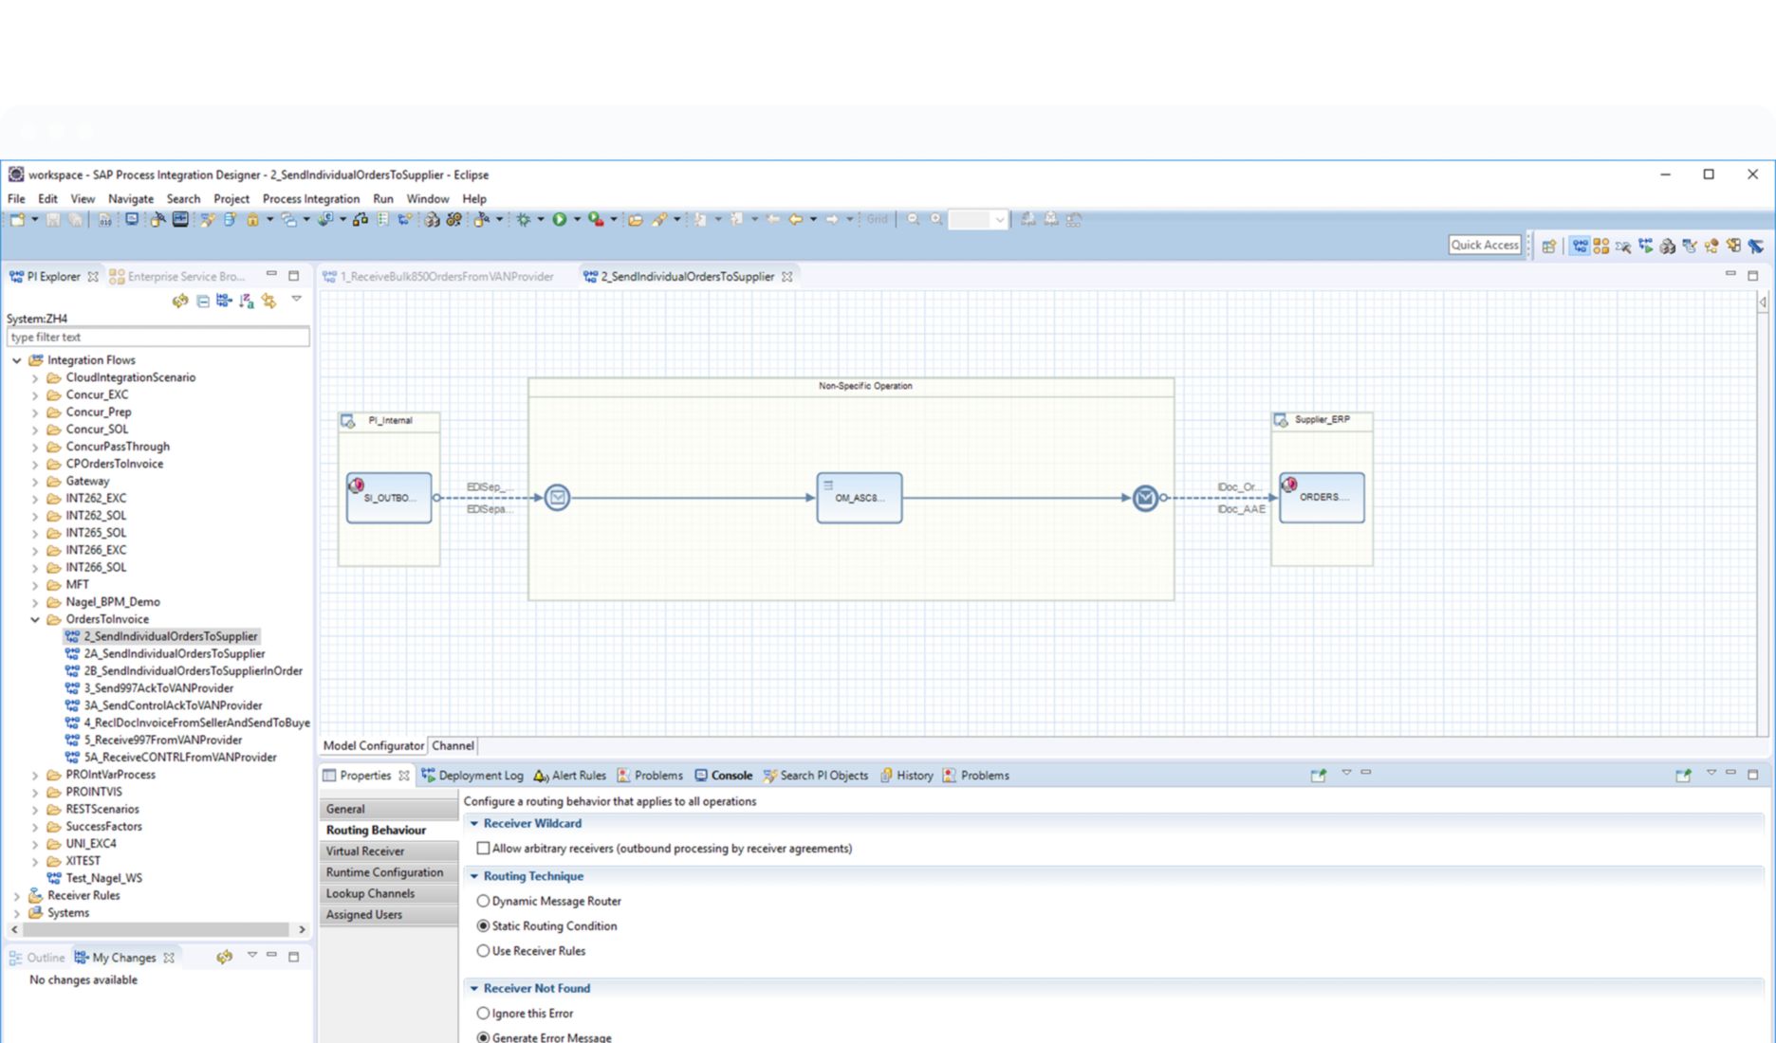Select the SI_OUTBO sender interface node

pyautogui.click(x=389, y=498)
